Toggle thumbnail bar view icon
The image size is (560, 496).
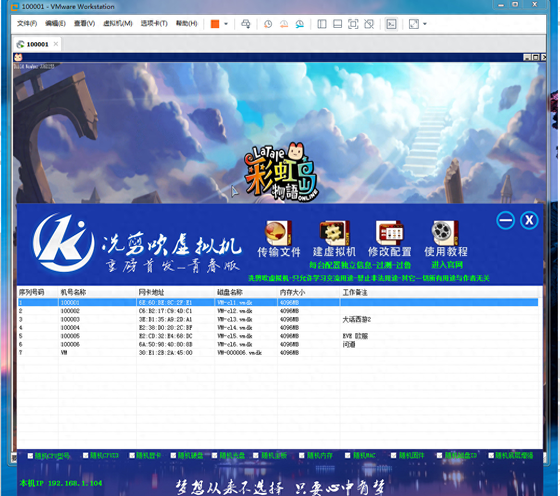(x=338, y=24)
